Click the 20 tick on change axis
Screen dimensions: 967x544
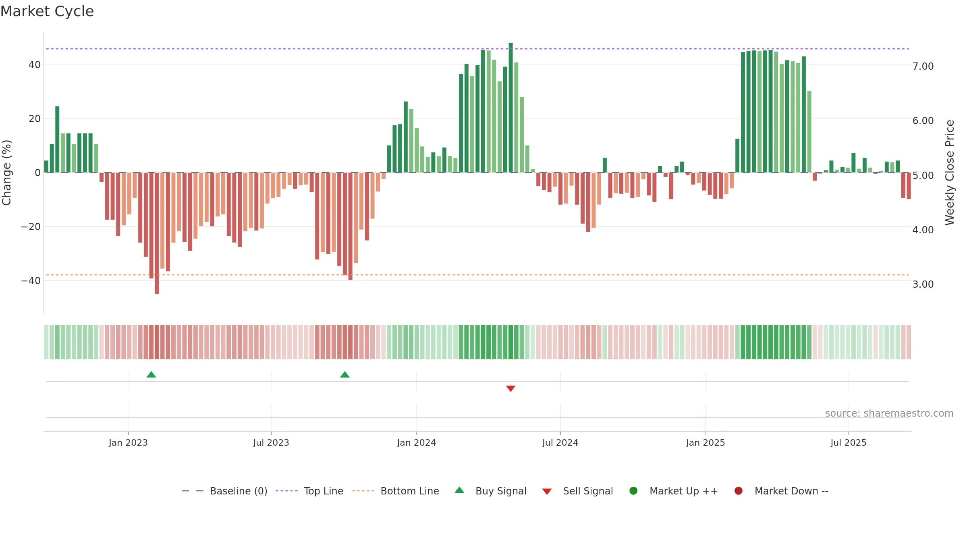34,118
